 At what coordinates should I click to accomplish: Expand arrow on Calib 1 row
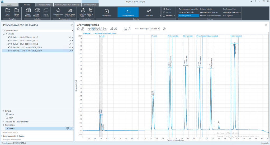[x=72, y=37]
